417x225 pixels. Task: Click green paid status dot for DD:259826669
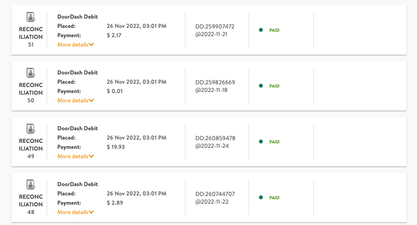pyautogui.click(x=261, y=86)
